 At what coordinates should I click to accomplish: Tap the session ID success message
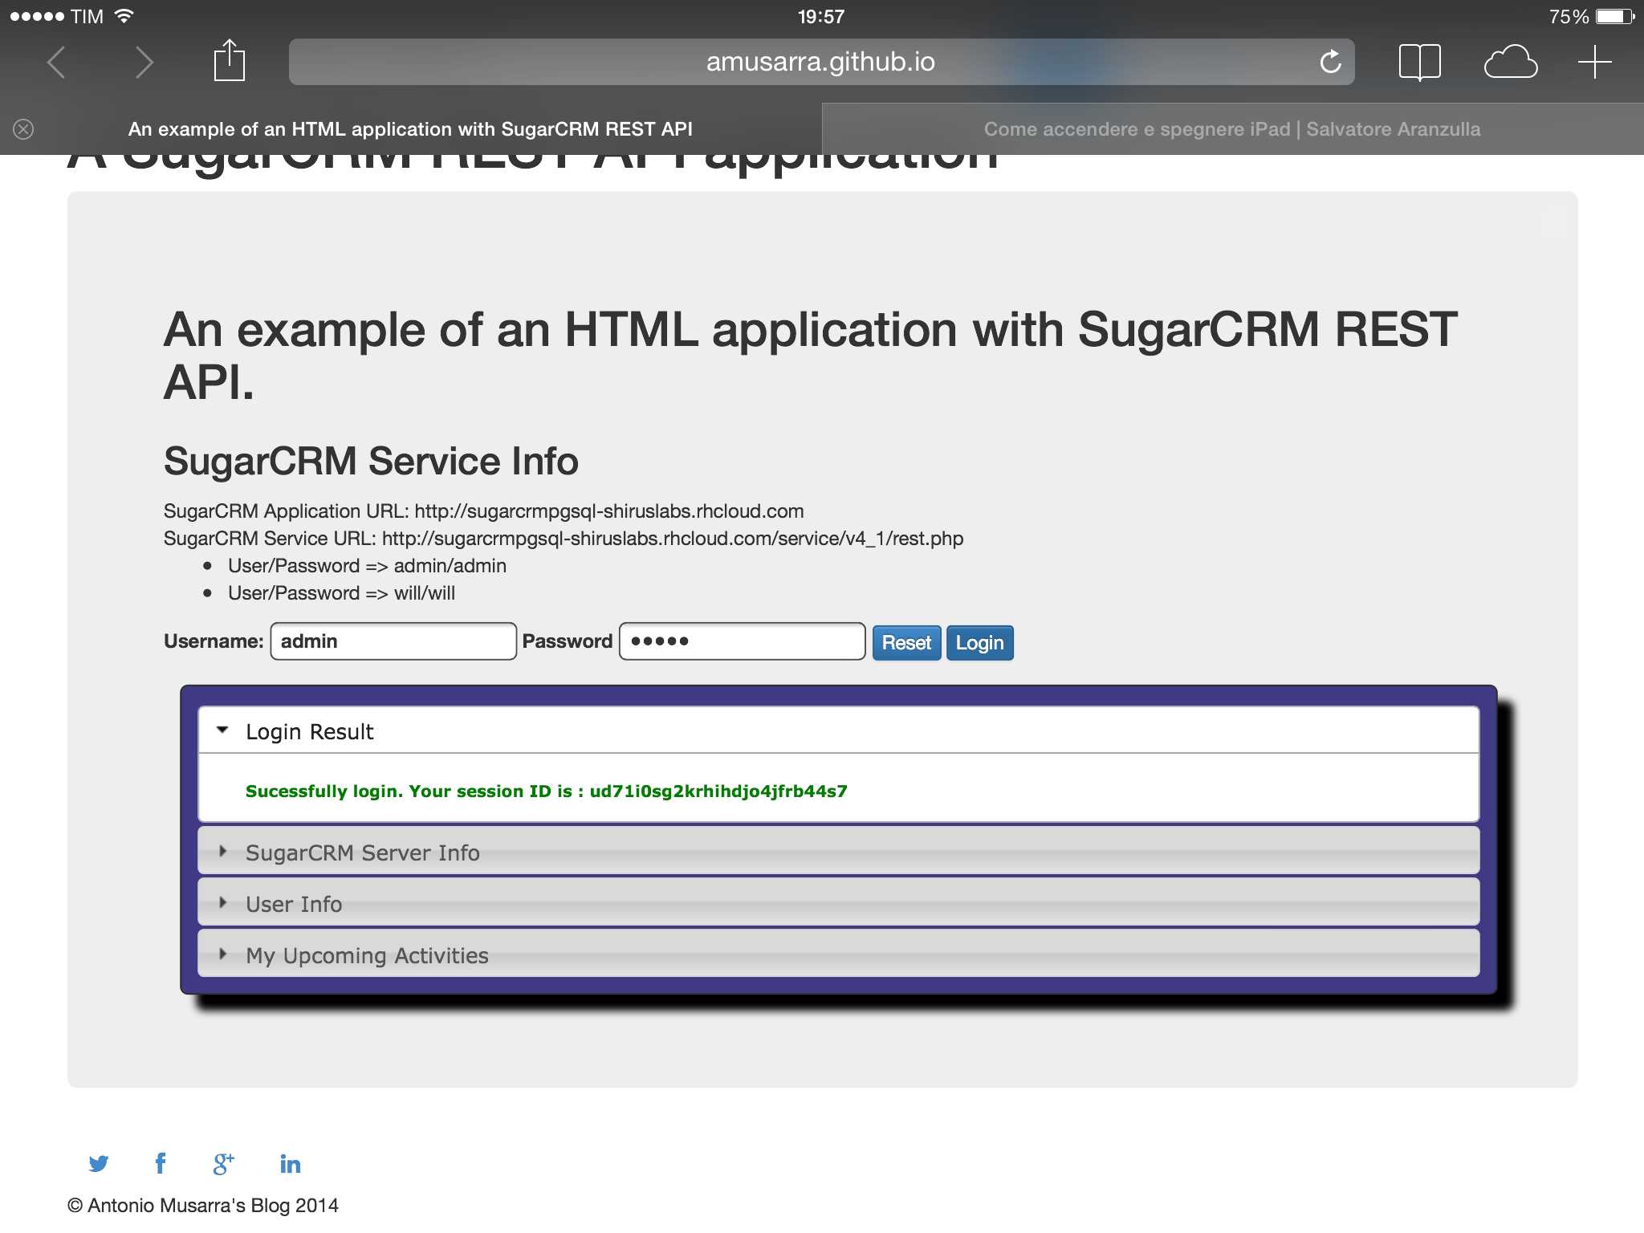pyautogui.click(x=546, y=791)
